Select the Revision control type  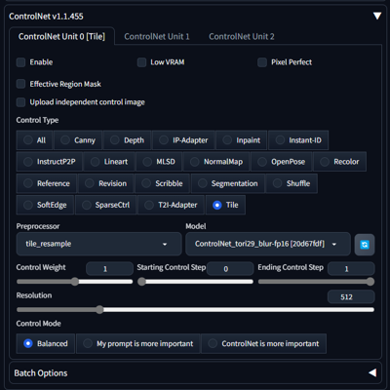[105, 183]
